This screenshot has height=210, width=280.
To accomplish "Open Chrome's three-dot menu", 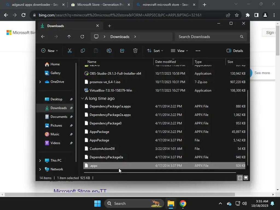I will pyautogui.click(x=274, y=15).
